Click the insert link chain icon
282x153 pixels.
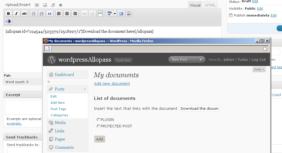pyautogui.click(x=84, y=13)
